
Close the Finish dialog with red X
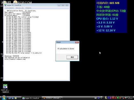point(77,42)
